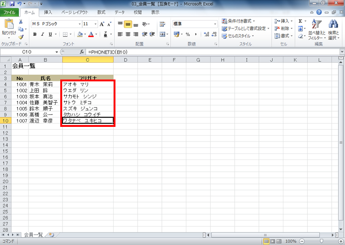The width and height of the screenshot is (345, 245).
Task: Click the Increase Decimal icon
Action: tap(207, 34)
